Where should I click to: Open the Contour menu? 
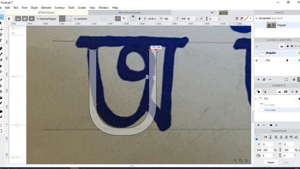(x=60, y=8)
